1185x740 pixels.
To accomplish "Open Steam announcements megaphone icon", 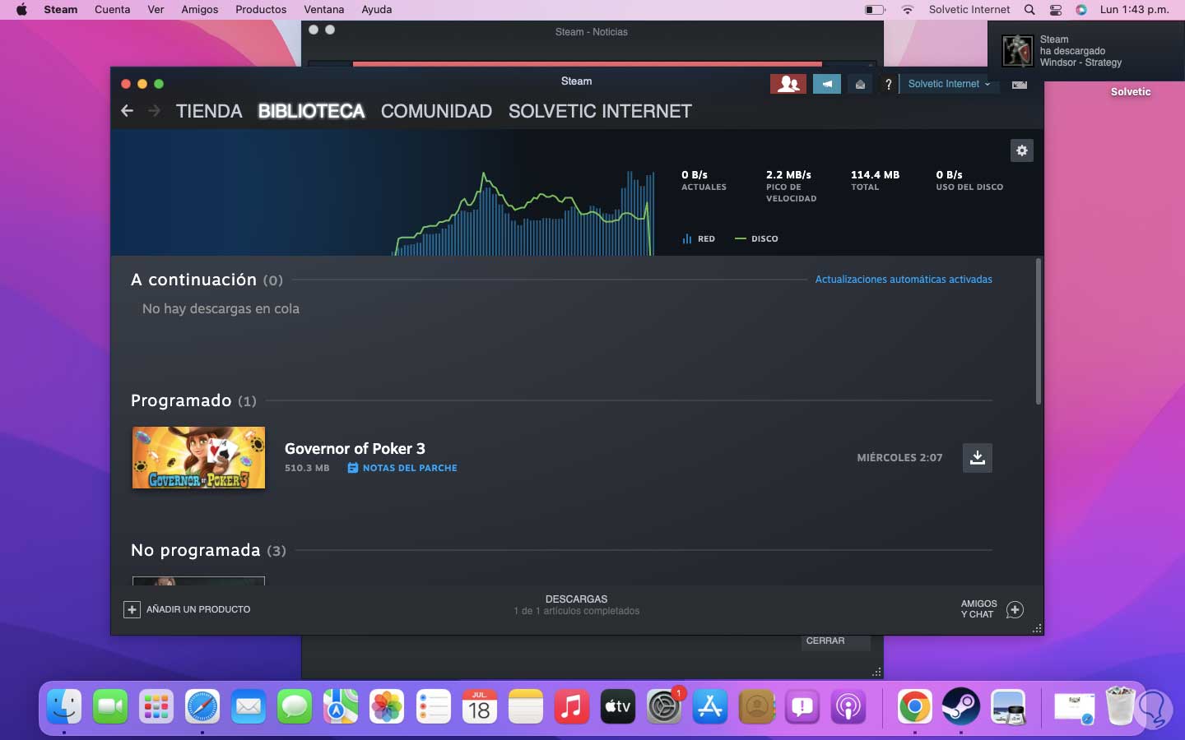I will click(827, 84).
